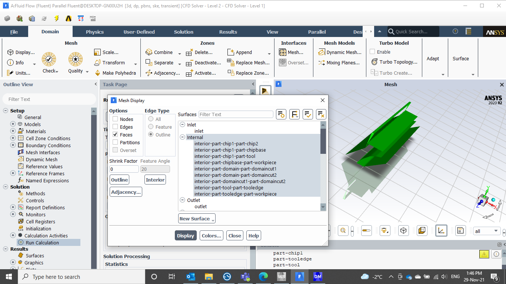
Task: Collapse the Internal surface group
Action: click(182, 137)
